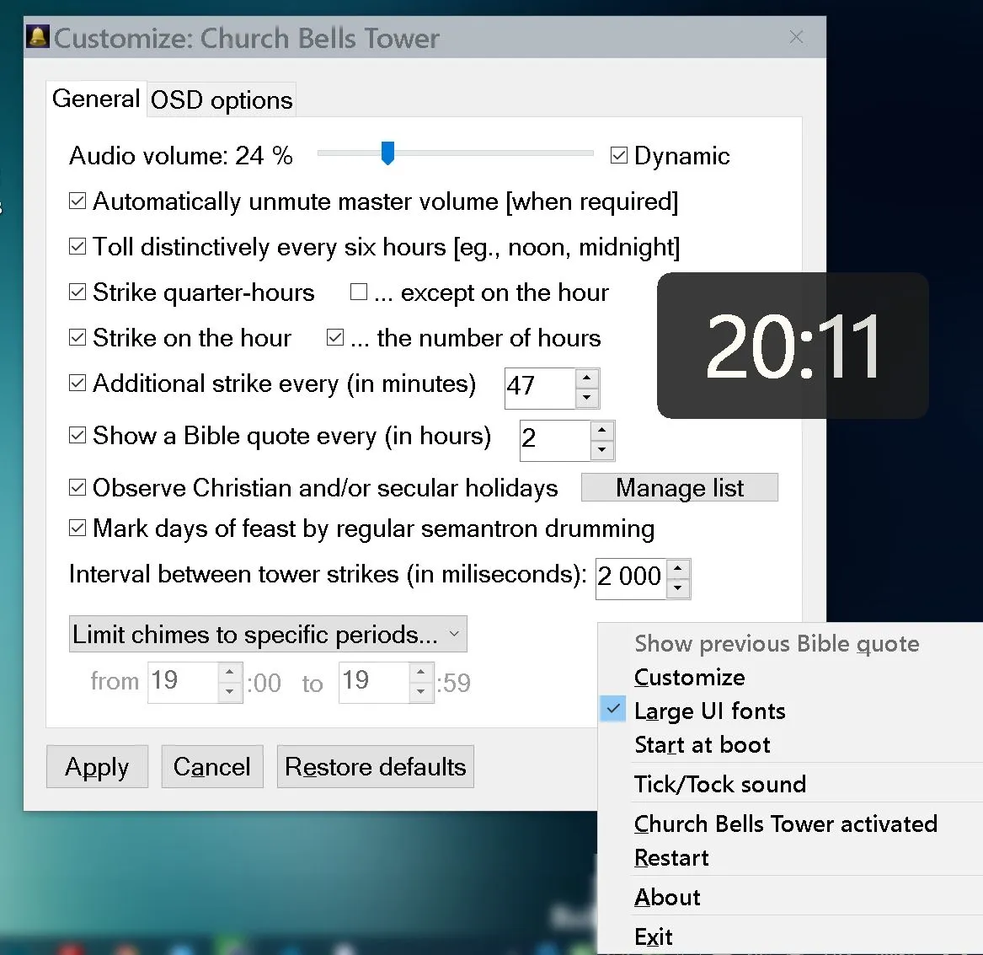Click About in the context menu
Viewport: 983px width, 955px height.
[x=667, y=897]
